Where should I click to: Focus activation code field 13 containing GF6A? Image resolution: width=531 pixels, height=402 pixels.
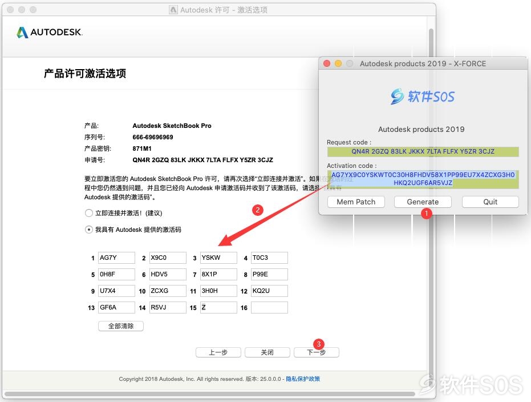click(116, 307)
